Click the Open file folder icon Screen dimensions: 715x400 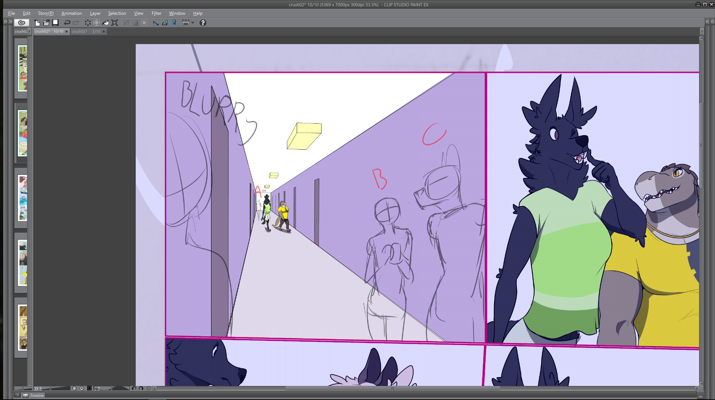[46, 23]
